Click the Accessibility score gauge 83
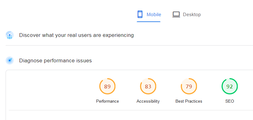 (x=148, y=87)
